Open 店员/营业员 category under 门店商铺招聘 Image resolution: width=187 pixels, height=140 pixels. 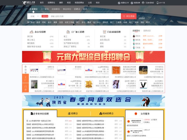(105, 40)
